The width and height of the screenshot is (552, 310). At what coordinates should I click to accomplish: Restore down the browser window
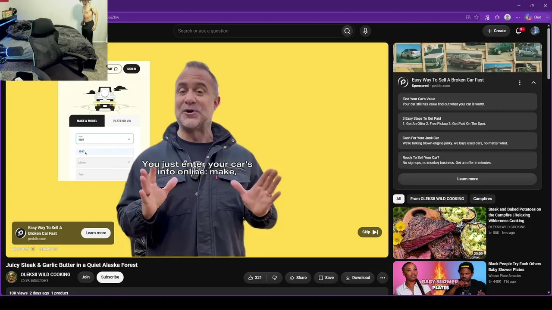click(532, 6)
